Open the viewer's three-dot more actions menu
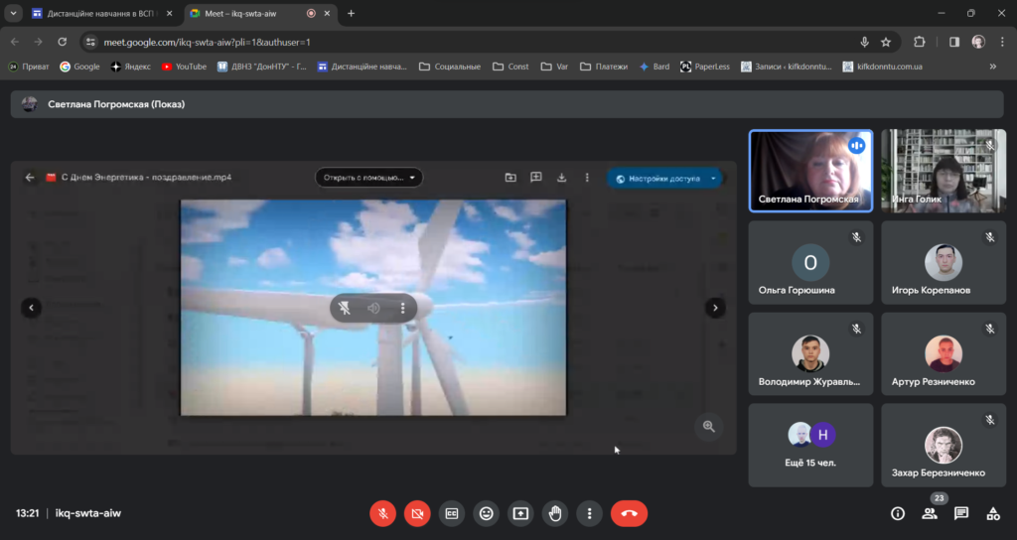 [587, 178]
